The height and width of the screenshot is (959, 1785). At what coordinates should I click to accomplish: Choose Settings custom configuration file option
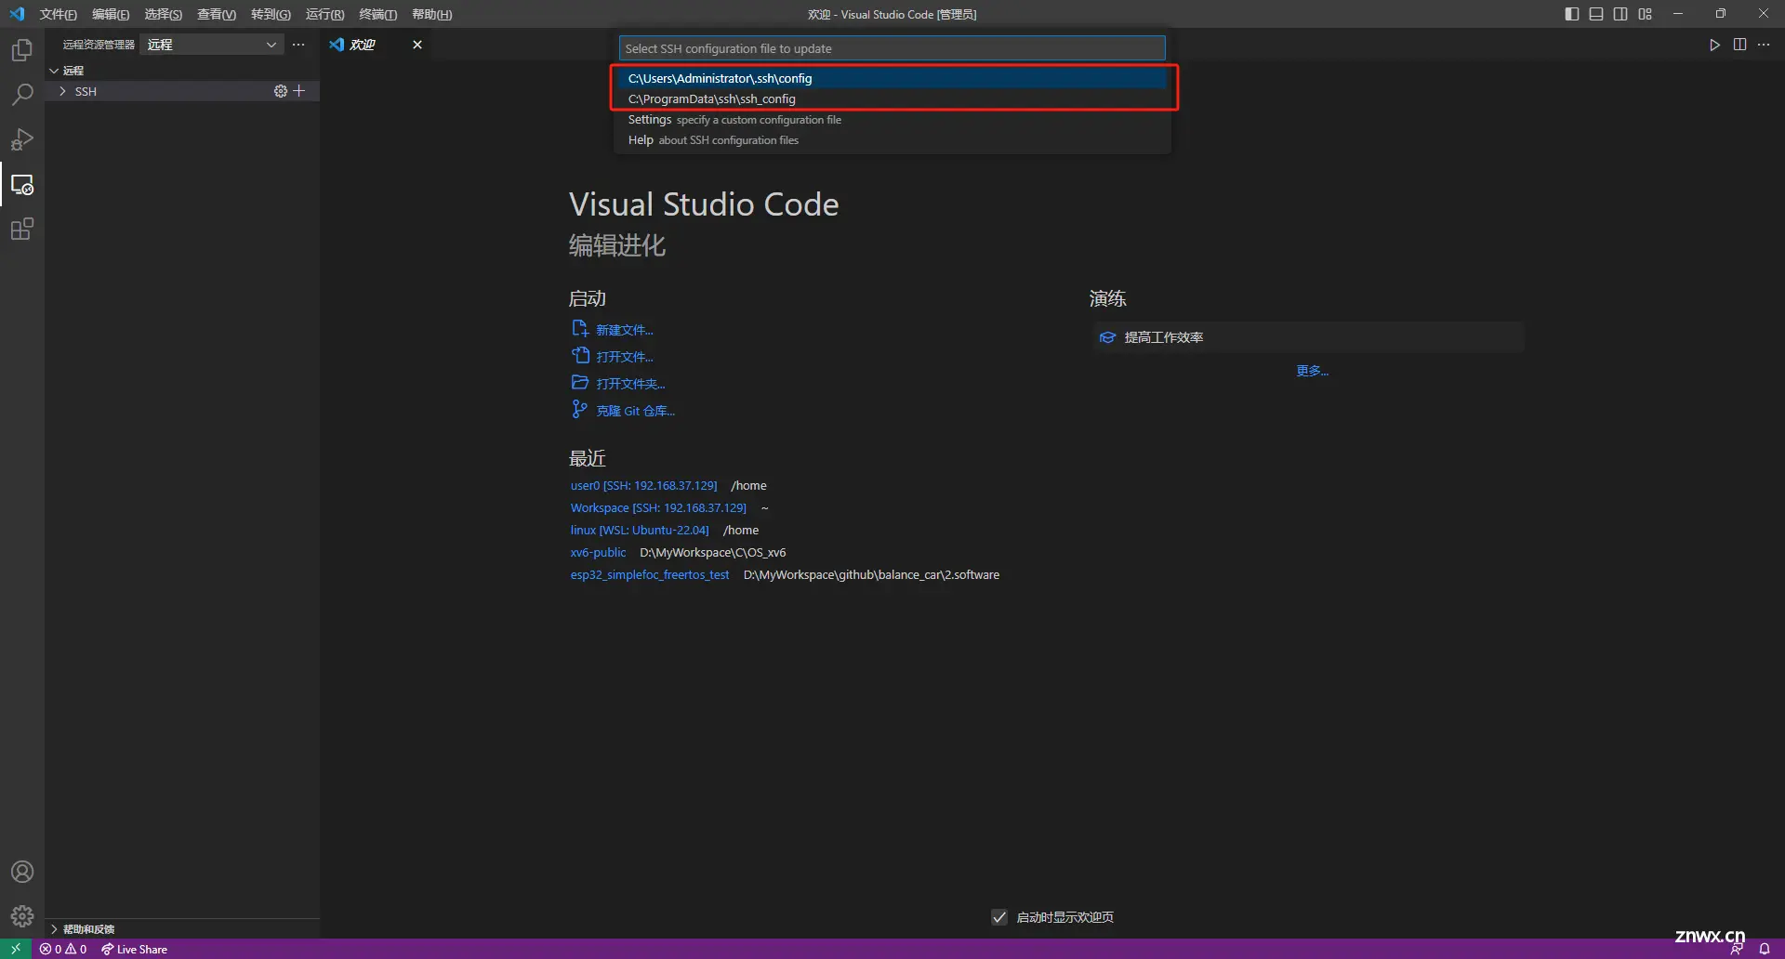click(x=892, y=120)
